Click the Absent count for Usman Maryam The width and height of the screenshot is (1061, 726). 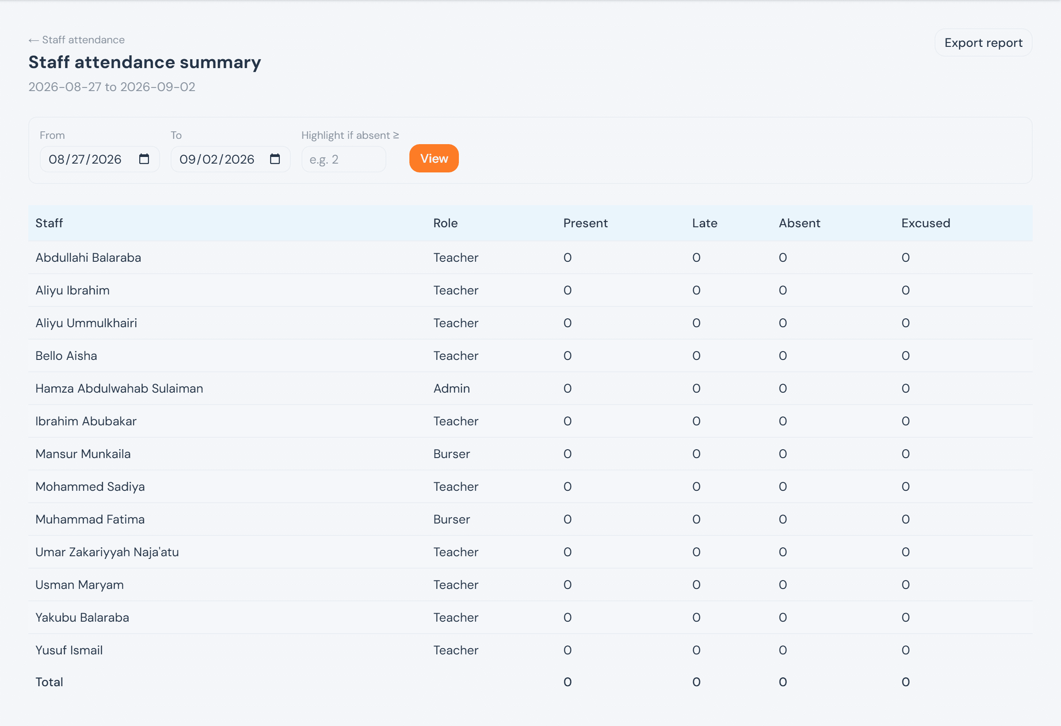pyautogui.click(x=783, y=585)
